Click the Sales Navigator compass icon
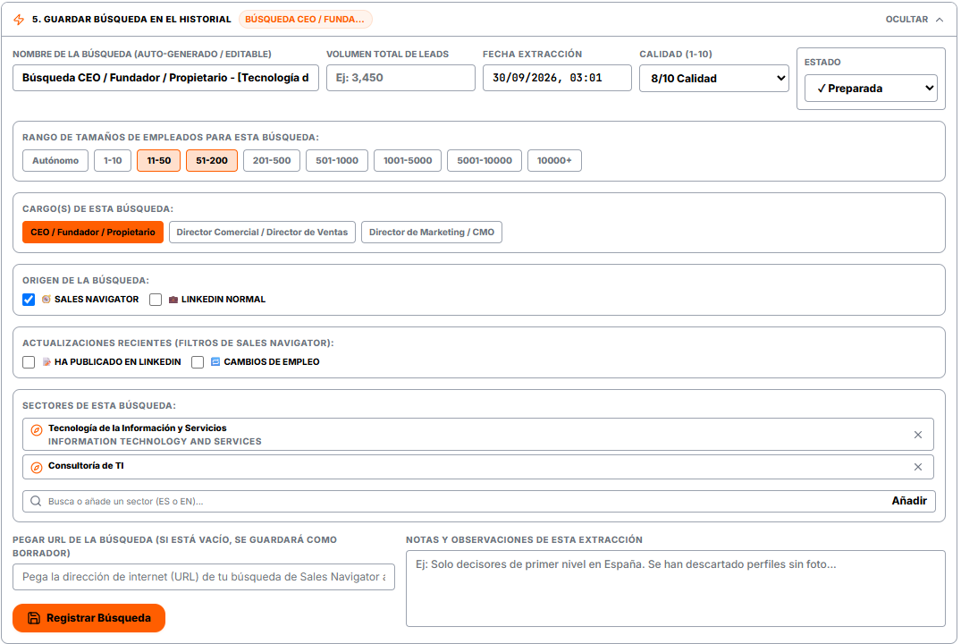 coord(46,300)
